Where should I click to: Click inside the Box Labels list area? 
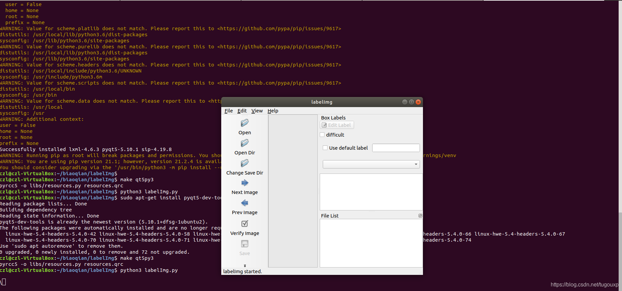[371, 192]
